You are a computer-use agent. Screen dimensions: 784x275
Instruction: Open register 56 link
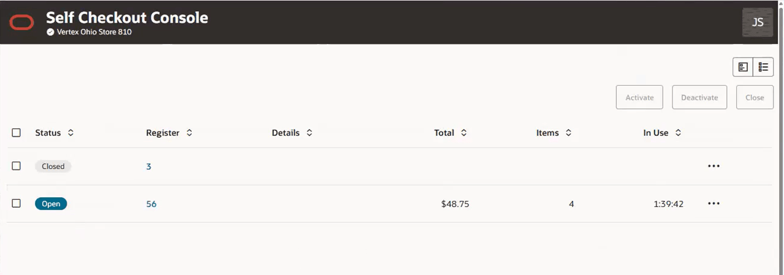(x=151, y=204)
